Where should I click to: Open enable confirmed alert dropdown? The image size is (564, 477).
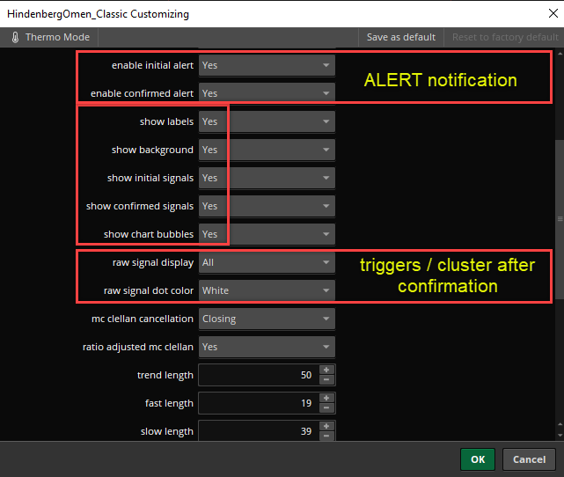267,93
